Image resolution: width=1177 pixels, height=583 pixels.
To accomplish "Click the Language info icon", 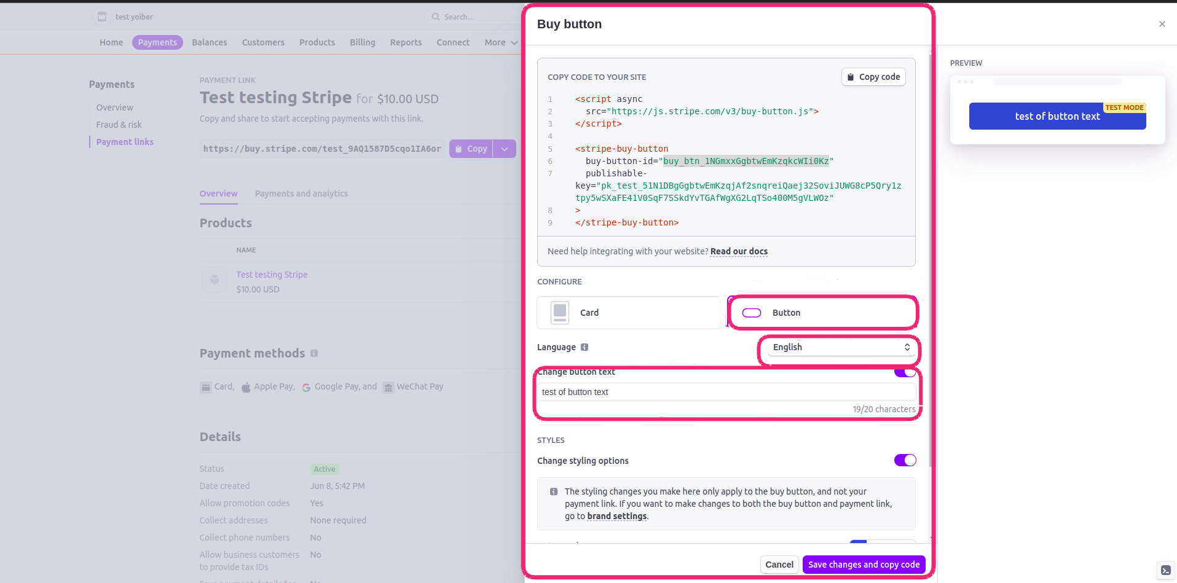I will 585,347.
